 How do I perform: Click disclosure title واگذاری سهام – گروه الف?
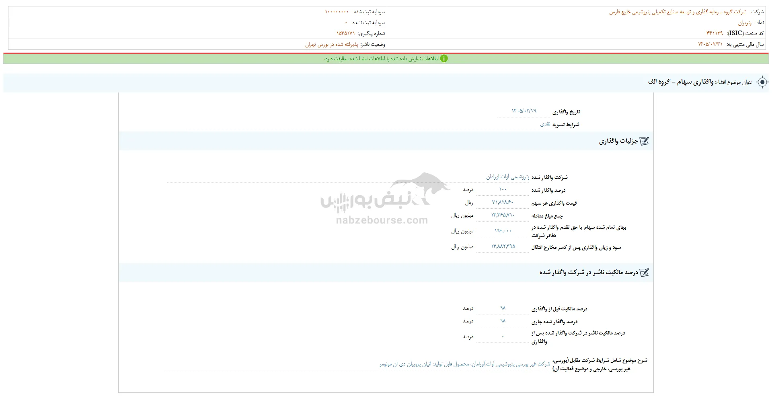[x=681, y=82]
